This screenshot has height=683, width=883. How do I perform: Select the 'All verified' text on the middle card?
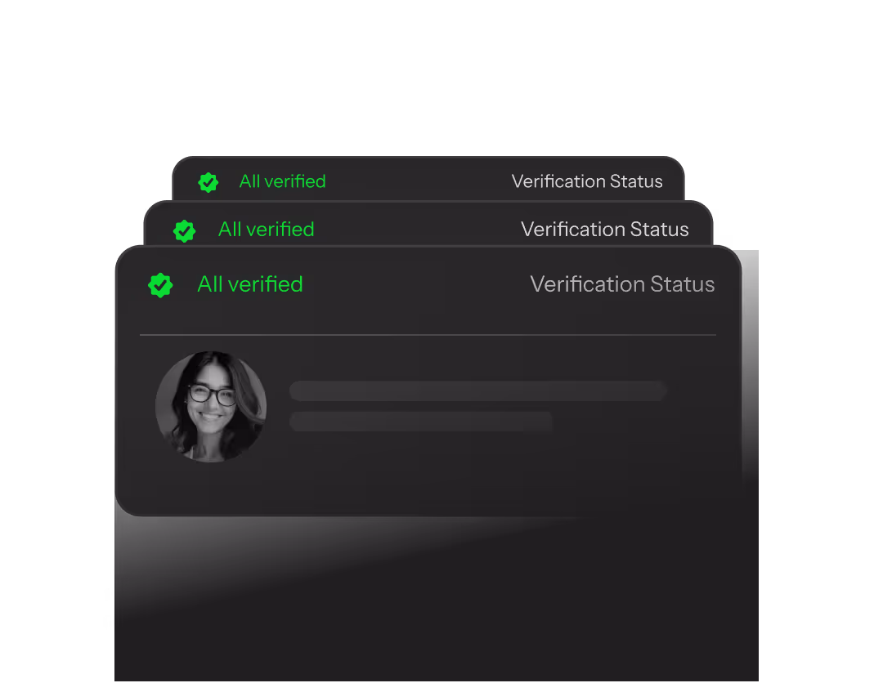pyautogui.click(x=267, y=230)
